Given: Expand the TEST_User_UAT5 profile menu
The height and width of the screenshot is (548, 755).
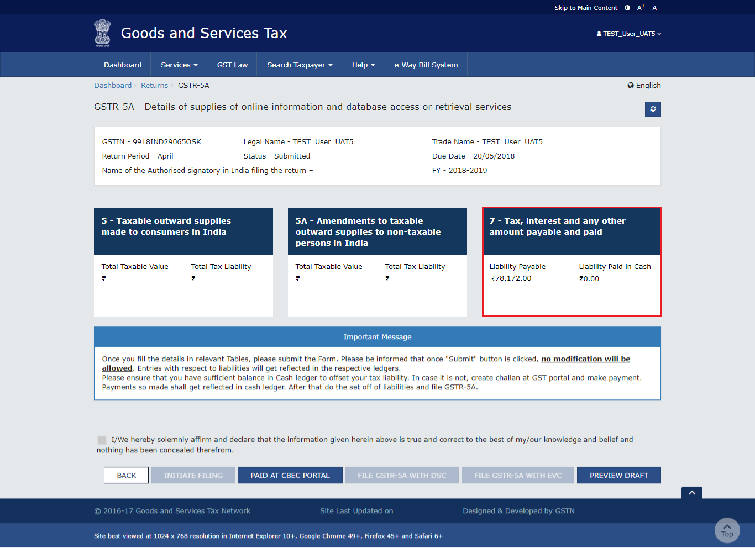Looking at the screenshot, I should coord(629,34).
